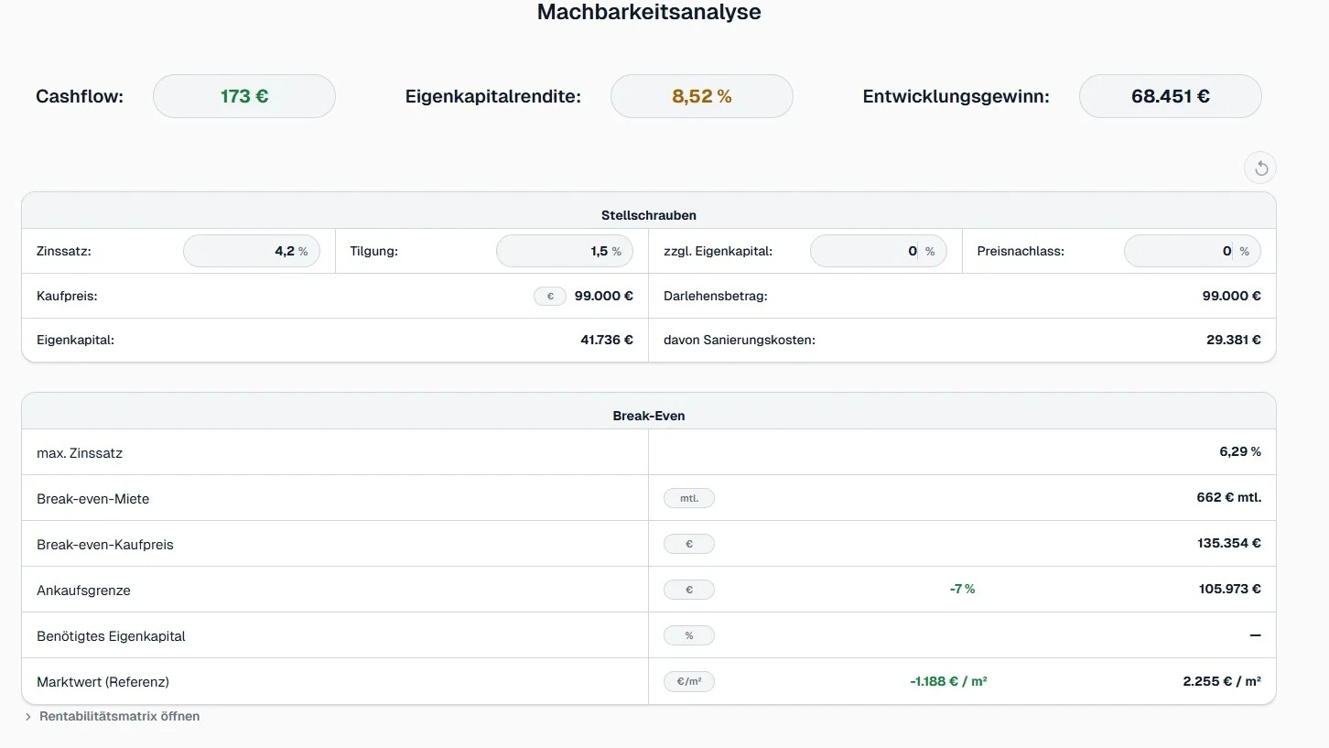
Task: Click the Preisnachlass input field
Action: tap(1193, 251)
